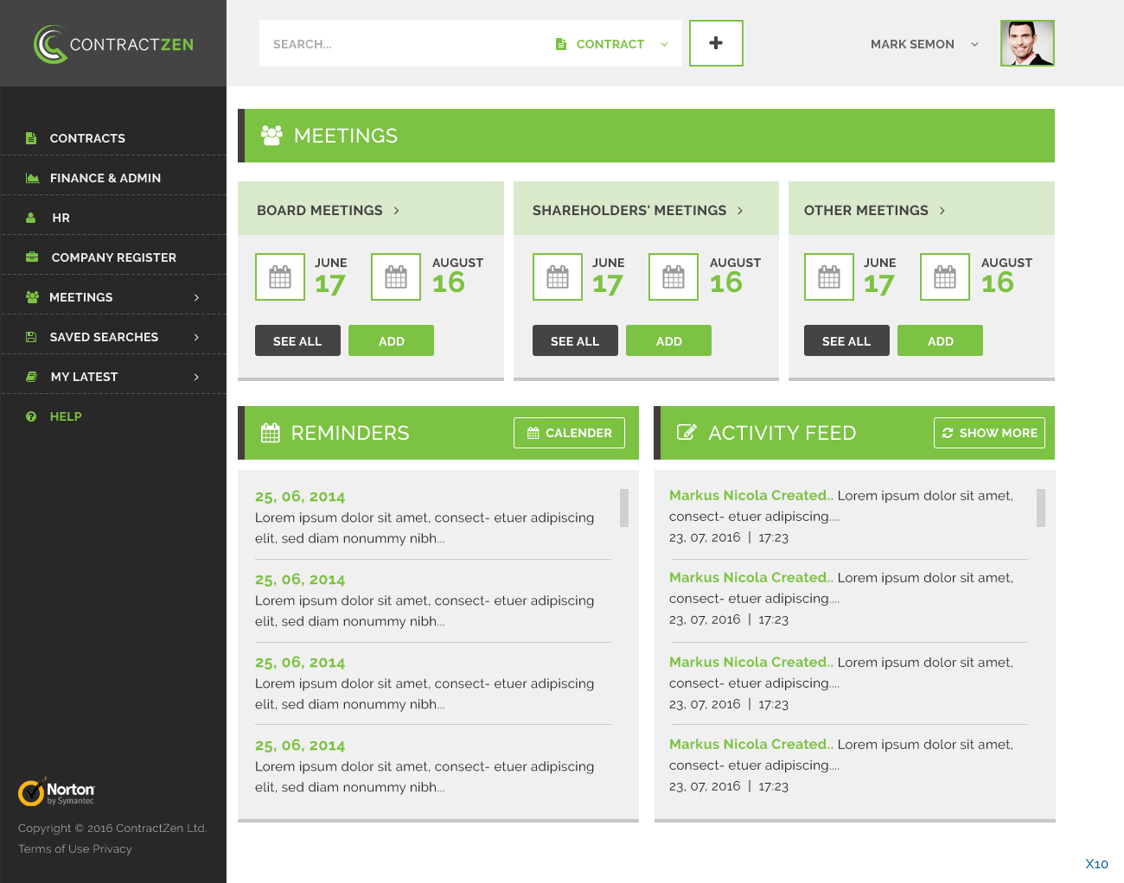This screenshot has height=883, width=1124.
Task: Click the X10 link at bottom right
Action: [1096, 864]
